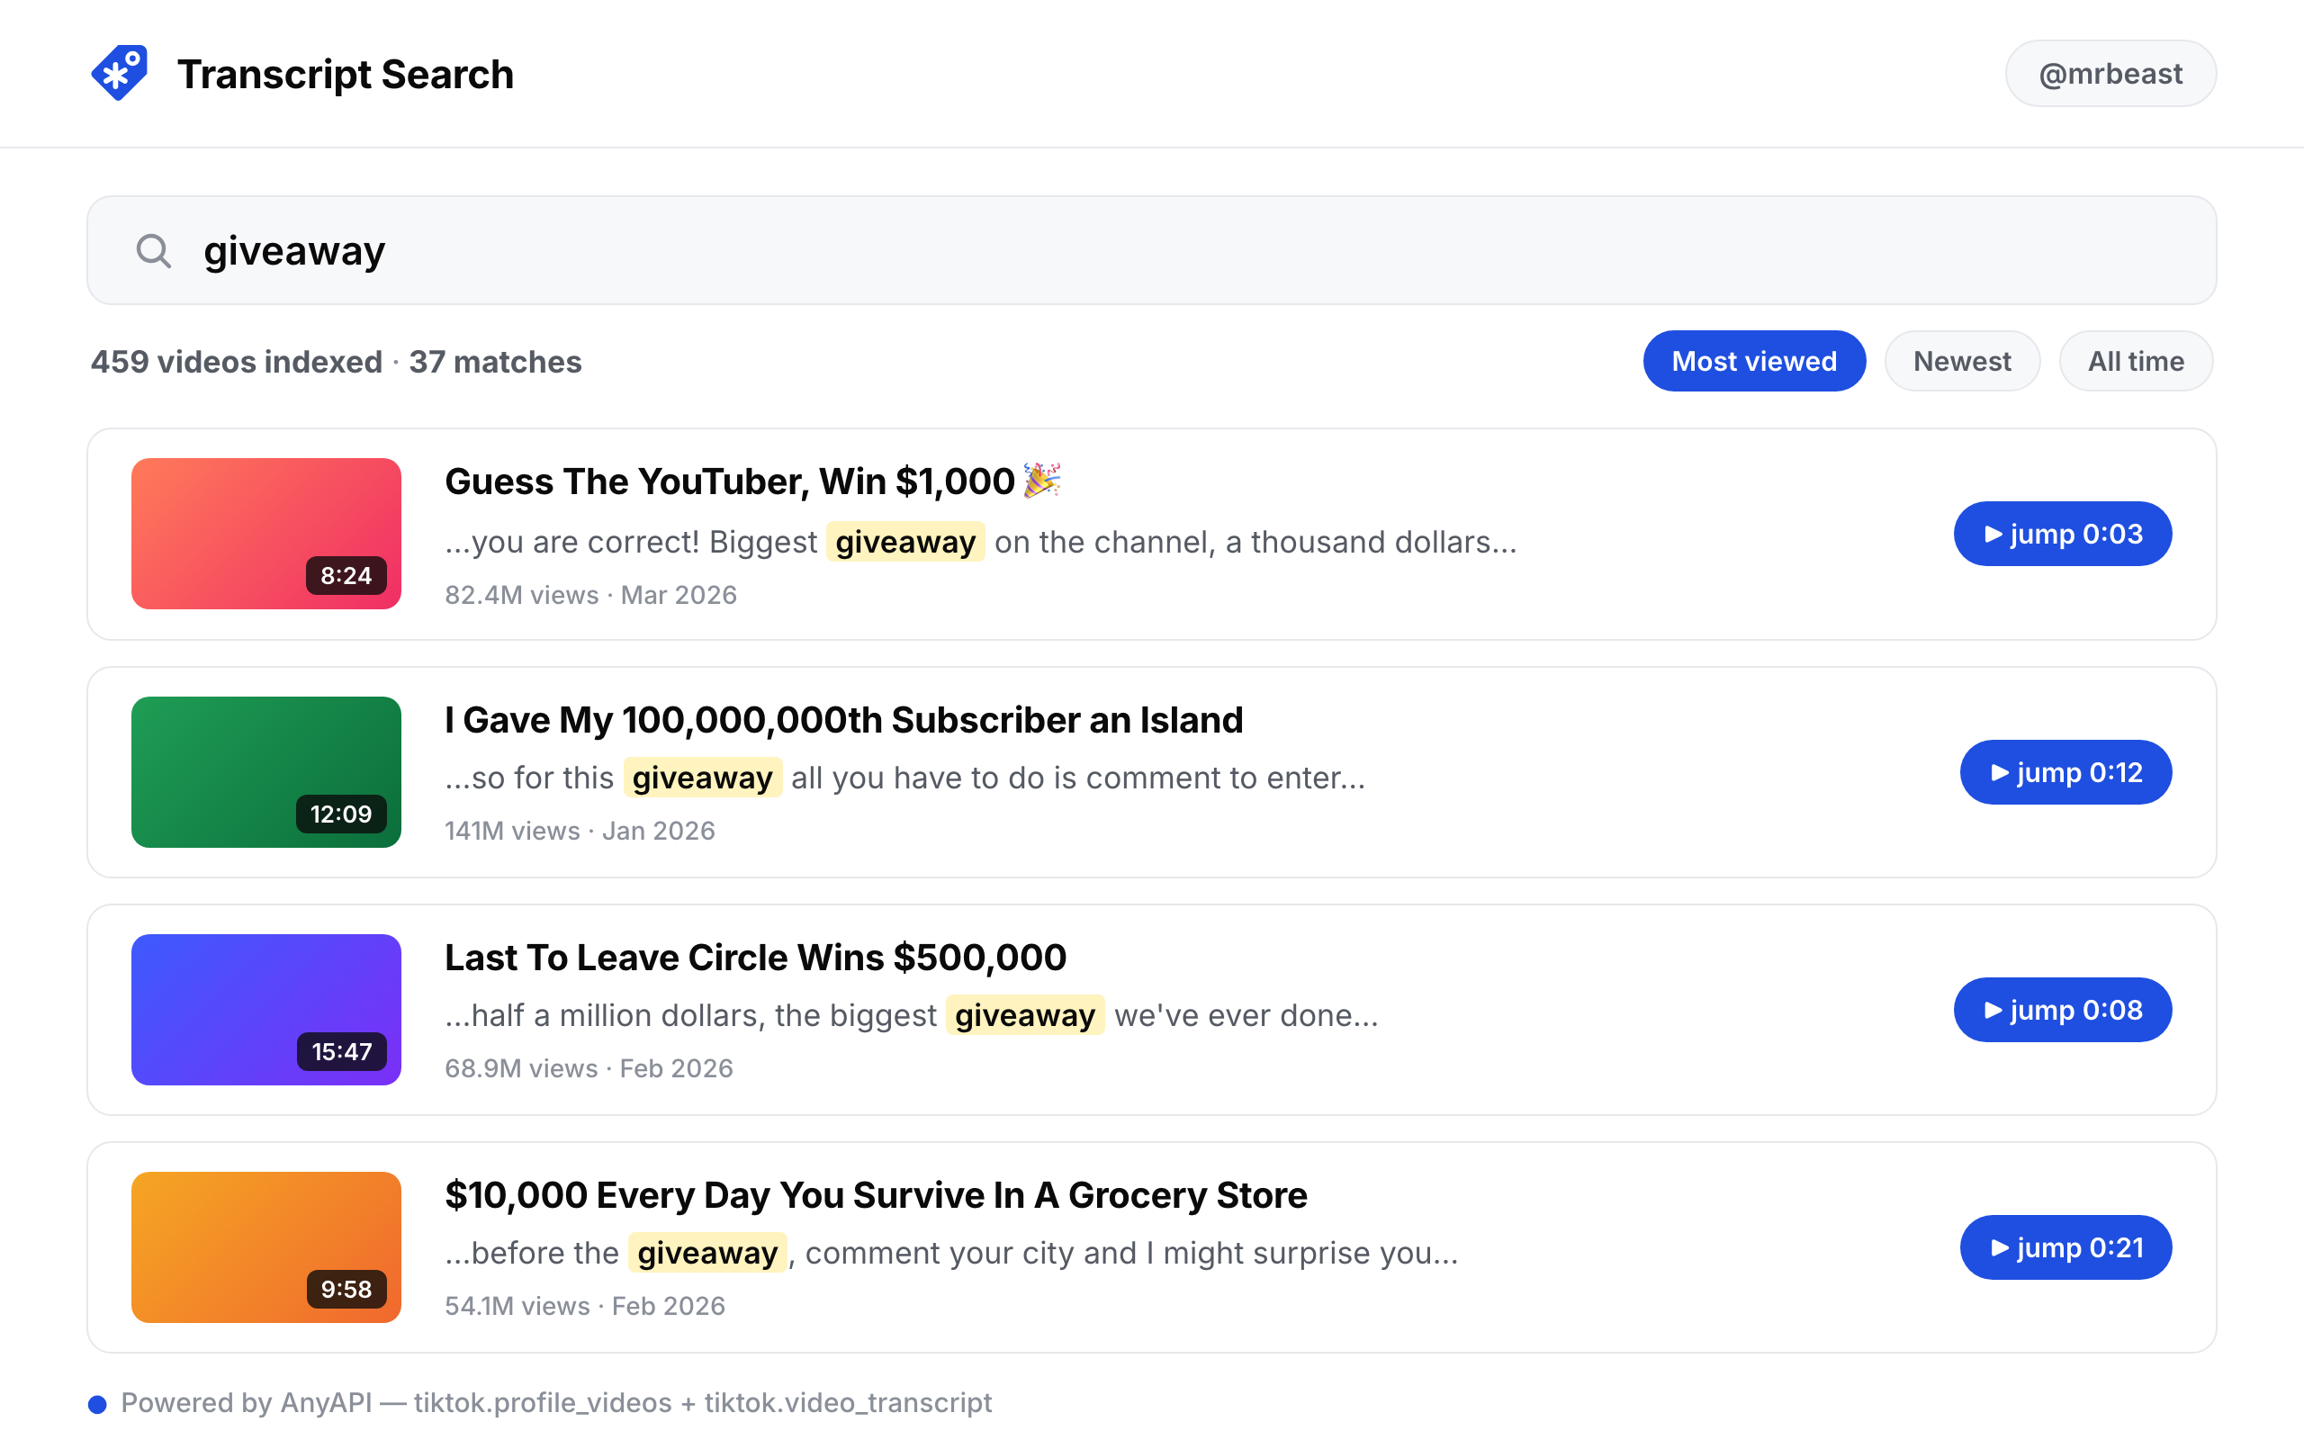Open the Guess The YouTuber video thumbnail
2304x1440 pixels.
pyautogui.click(x=266, y=534)
